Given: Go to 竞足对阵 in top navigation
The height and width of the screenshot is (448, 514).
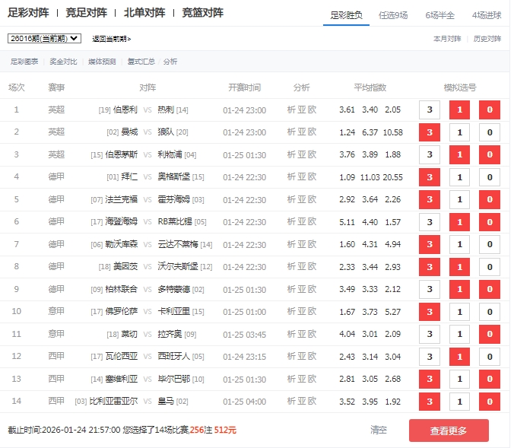Looking at the screenshot, I should (86, 13).
